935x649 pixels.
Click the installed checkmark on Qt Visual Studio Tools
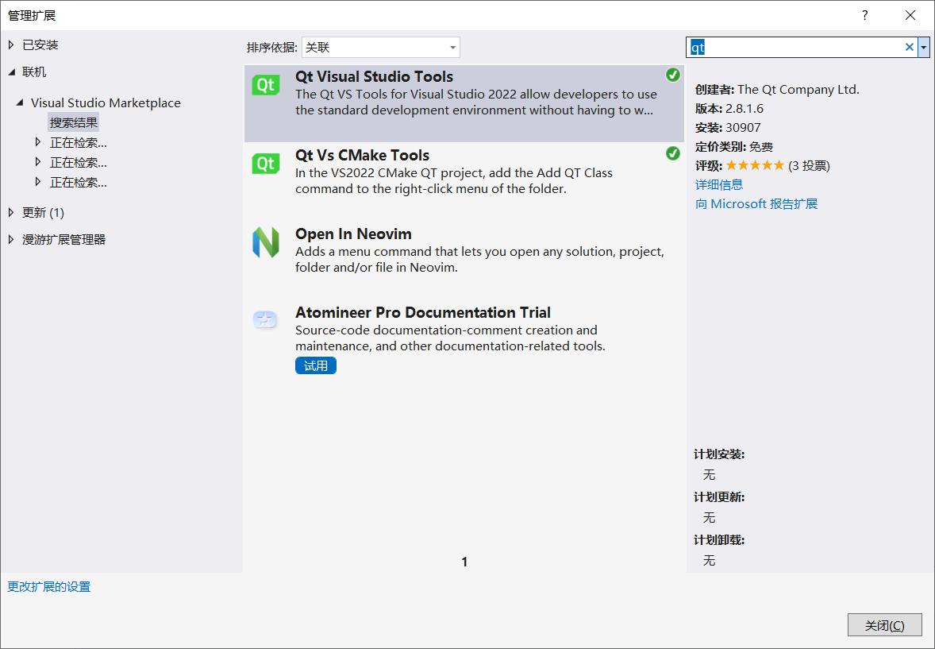click(x=672, y=75)
